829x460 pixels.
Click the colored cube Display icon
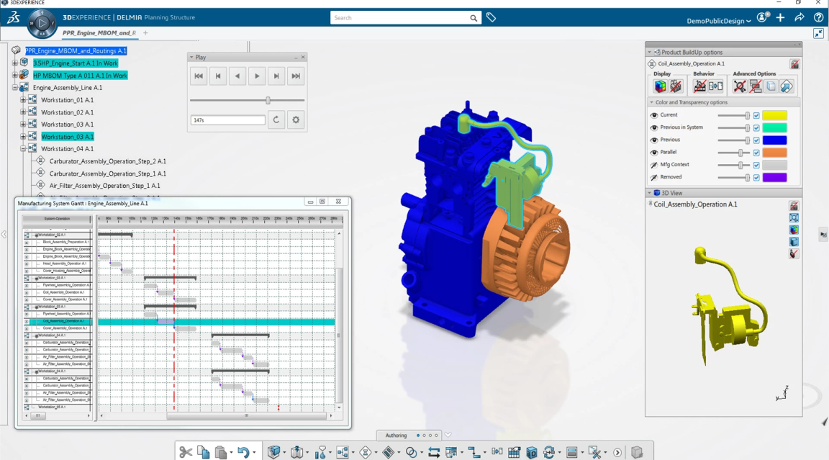[x=660, y=86]
